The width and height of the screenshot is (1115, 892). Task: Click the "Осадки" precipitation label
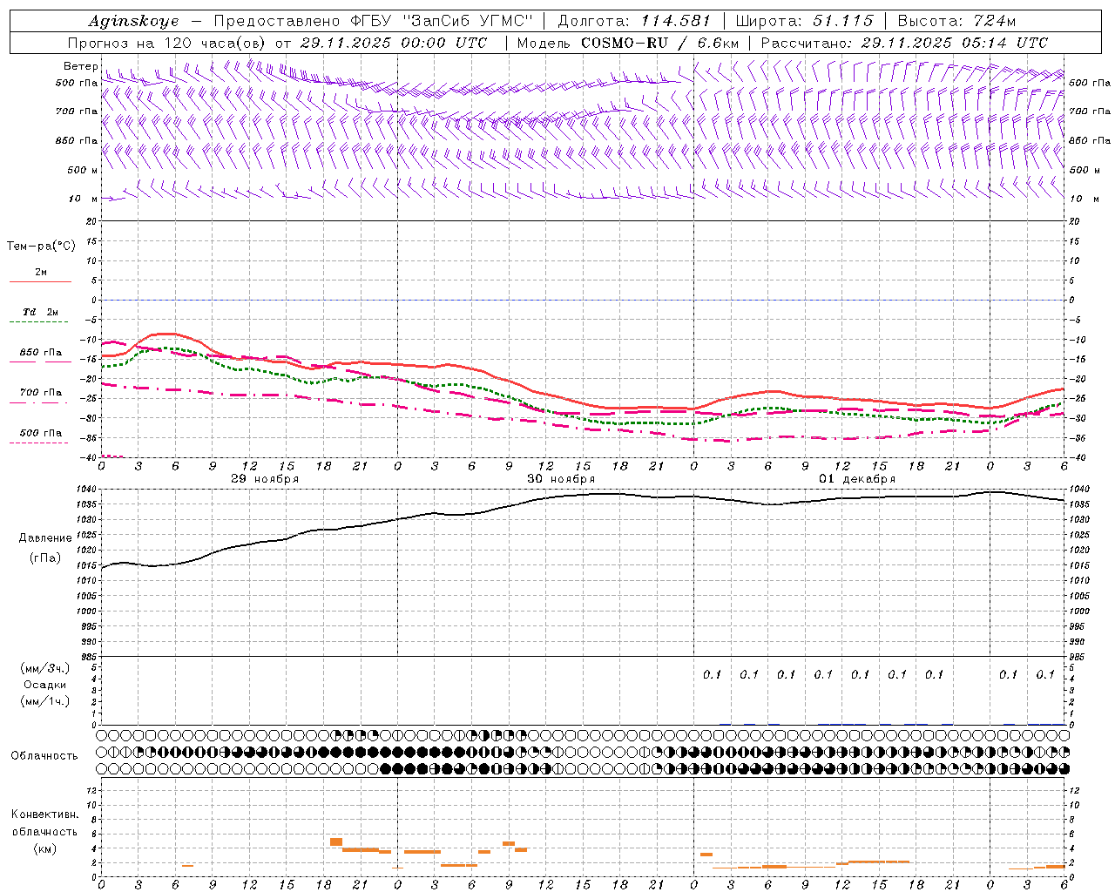click(45, 685)
